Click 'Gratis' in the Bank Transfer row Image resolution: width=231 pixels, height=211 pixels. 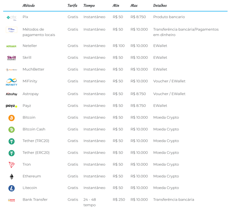pos(73,200)
